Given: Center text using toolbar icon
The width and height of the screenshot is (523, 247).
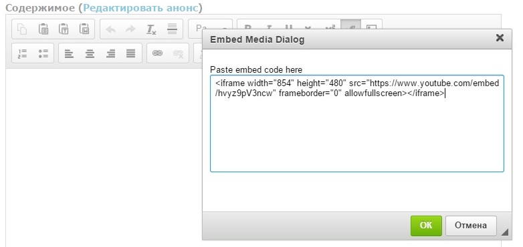Looking at the screenshot, I should coord(90,53).
